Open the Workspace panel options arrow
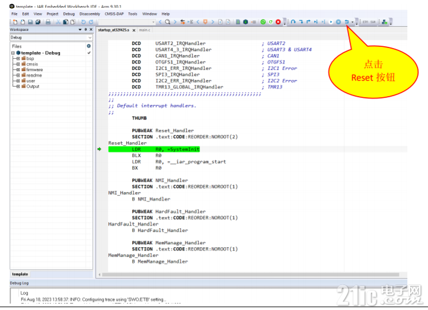Viewport: 428px width, 310px height. 80,30
